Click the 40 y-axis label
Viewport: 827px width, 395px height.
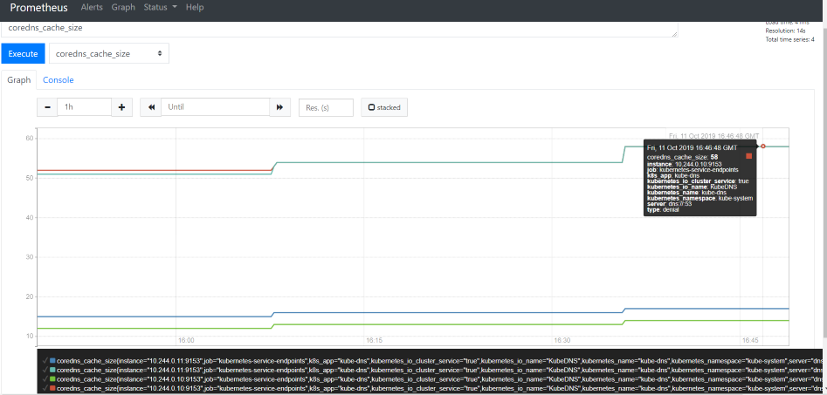point(29,217)
